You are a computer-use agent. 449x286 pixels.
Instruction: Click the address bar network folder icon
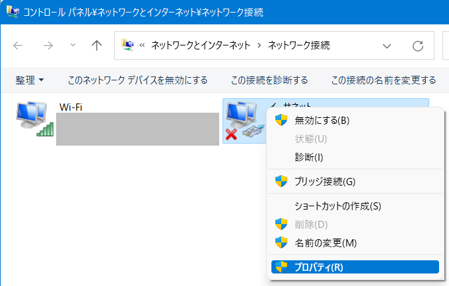127,45
